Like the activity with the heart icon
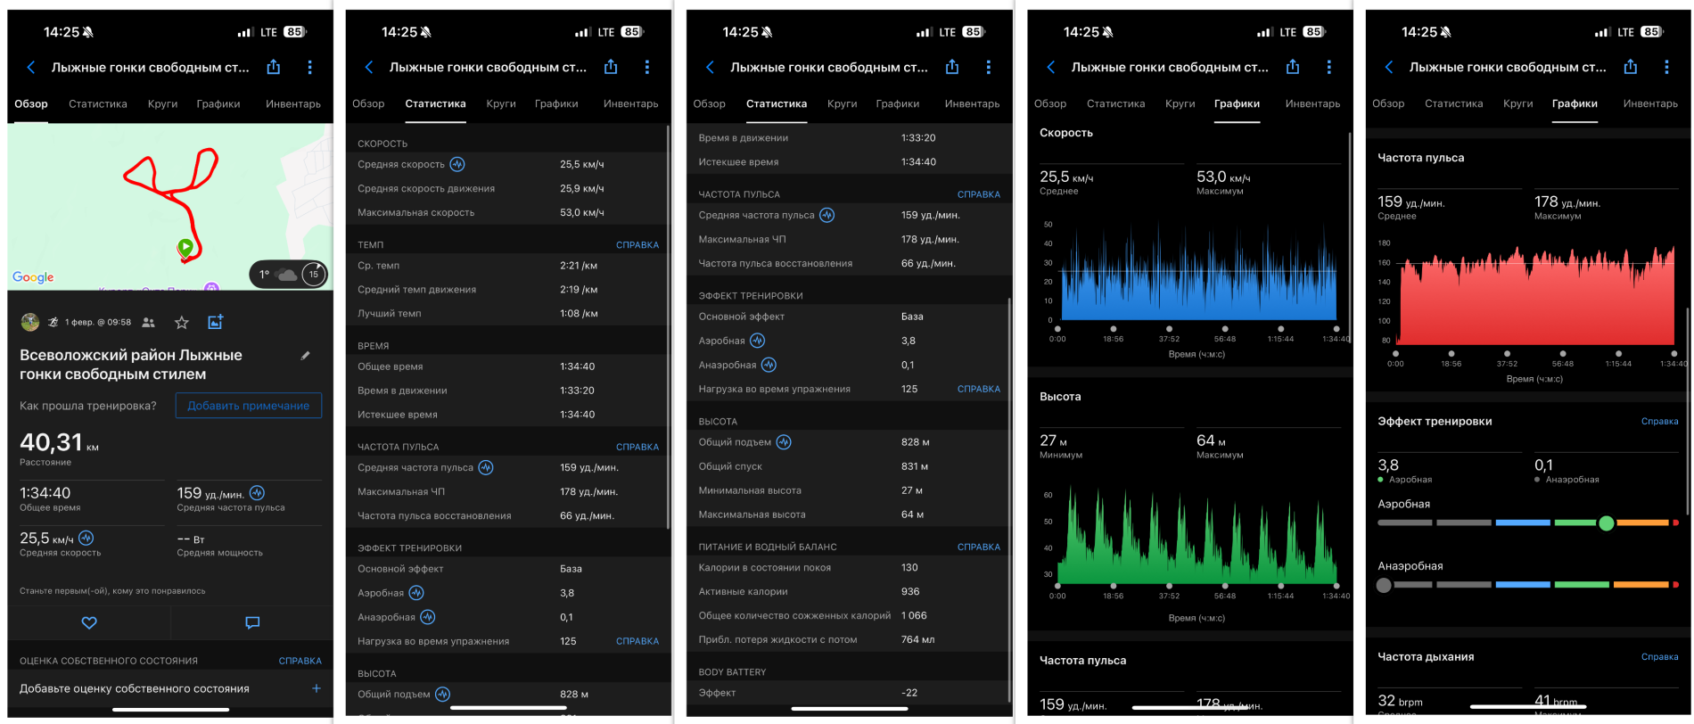 (x=89, y=622)
